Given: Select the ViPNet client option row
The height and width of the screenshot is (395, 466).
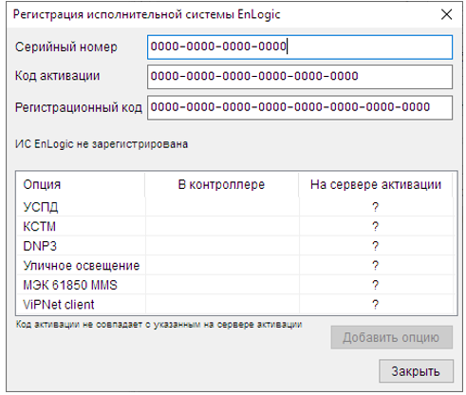Looking at the screenshot, I should pyautogui.click(x=235, y=304).
